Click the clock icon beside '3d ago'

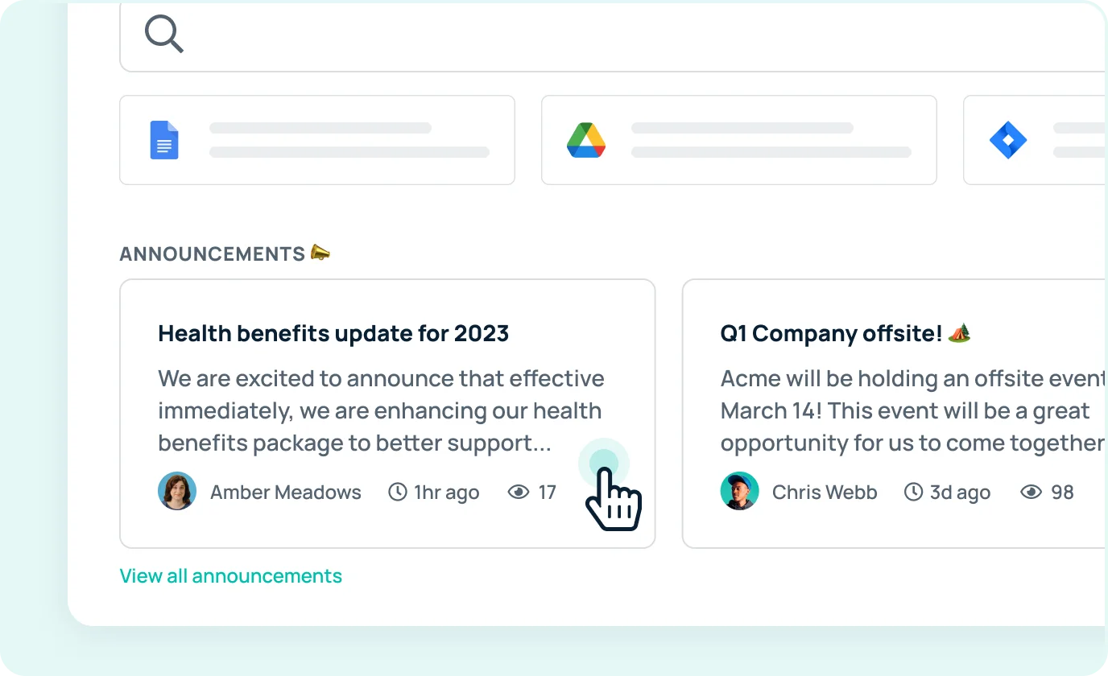coord(913,492)
